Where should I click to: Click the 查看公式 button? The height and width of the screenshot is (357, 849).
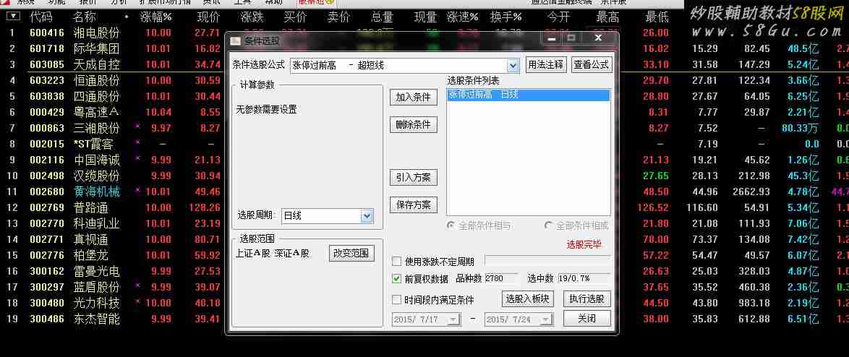(x=592, y=65)
